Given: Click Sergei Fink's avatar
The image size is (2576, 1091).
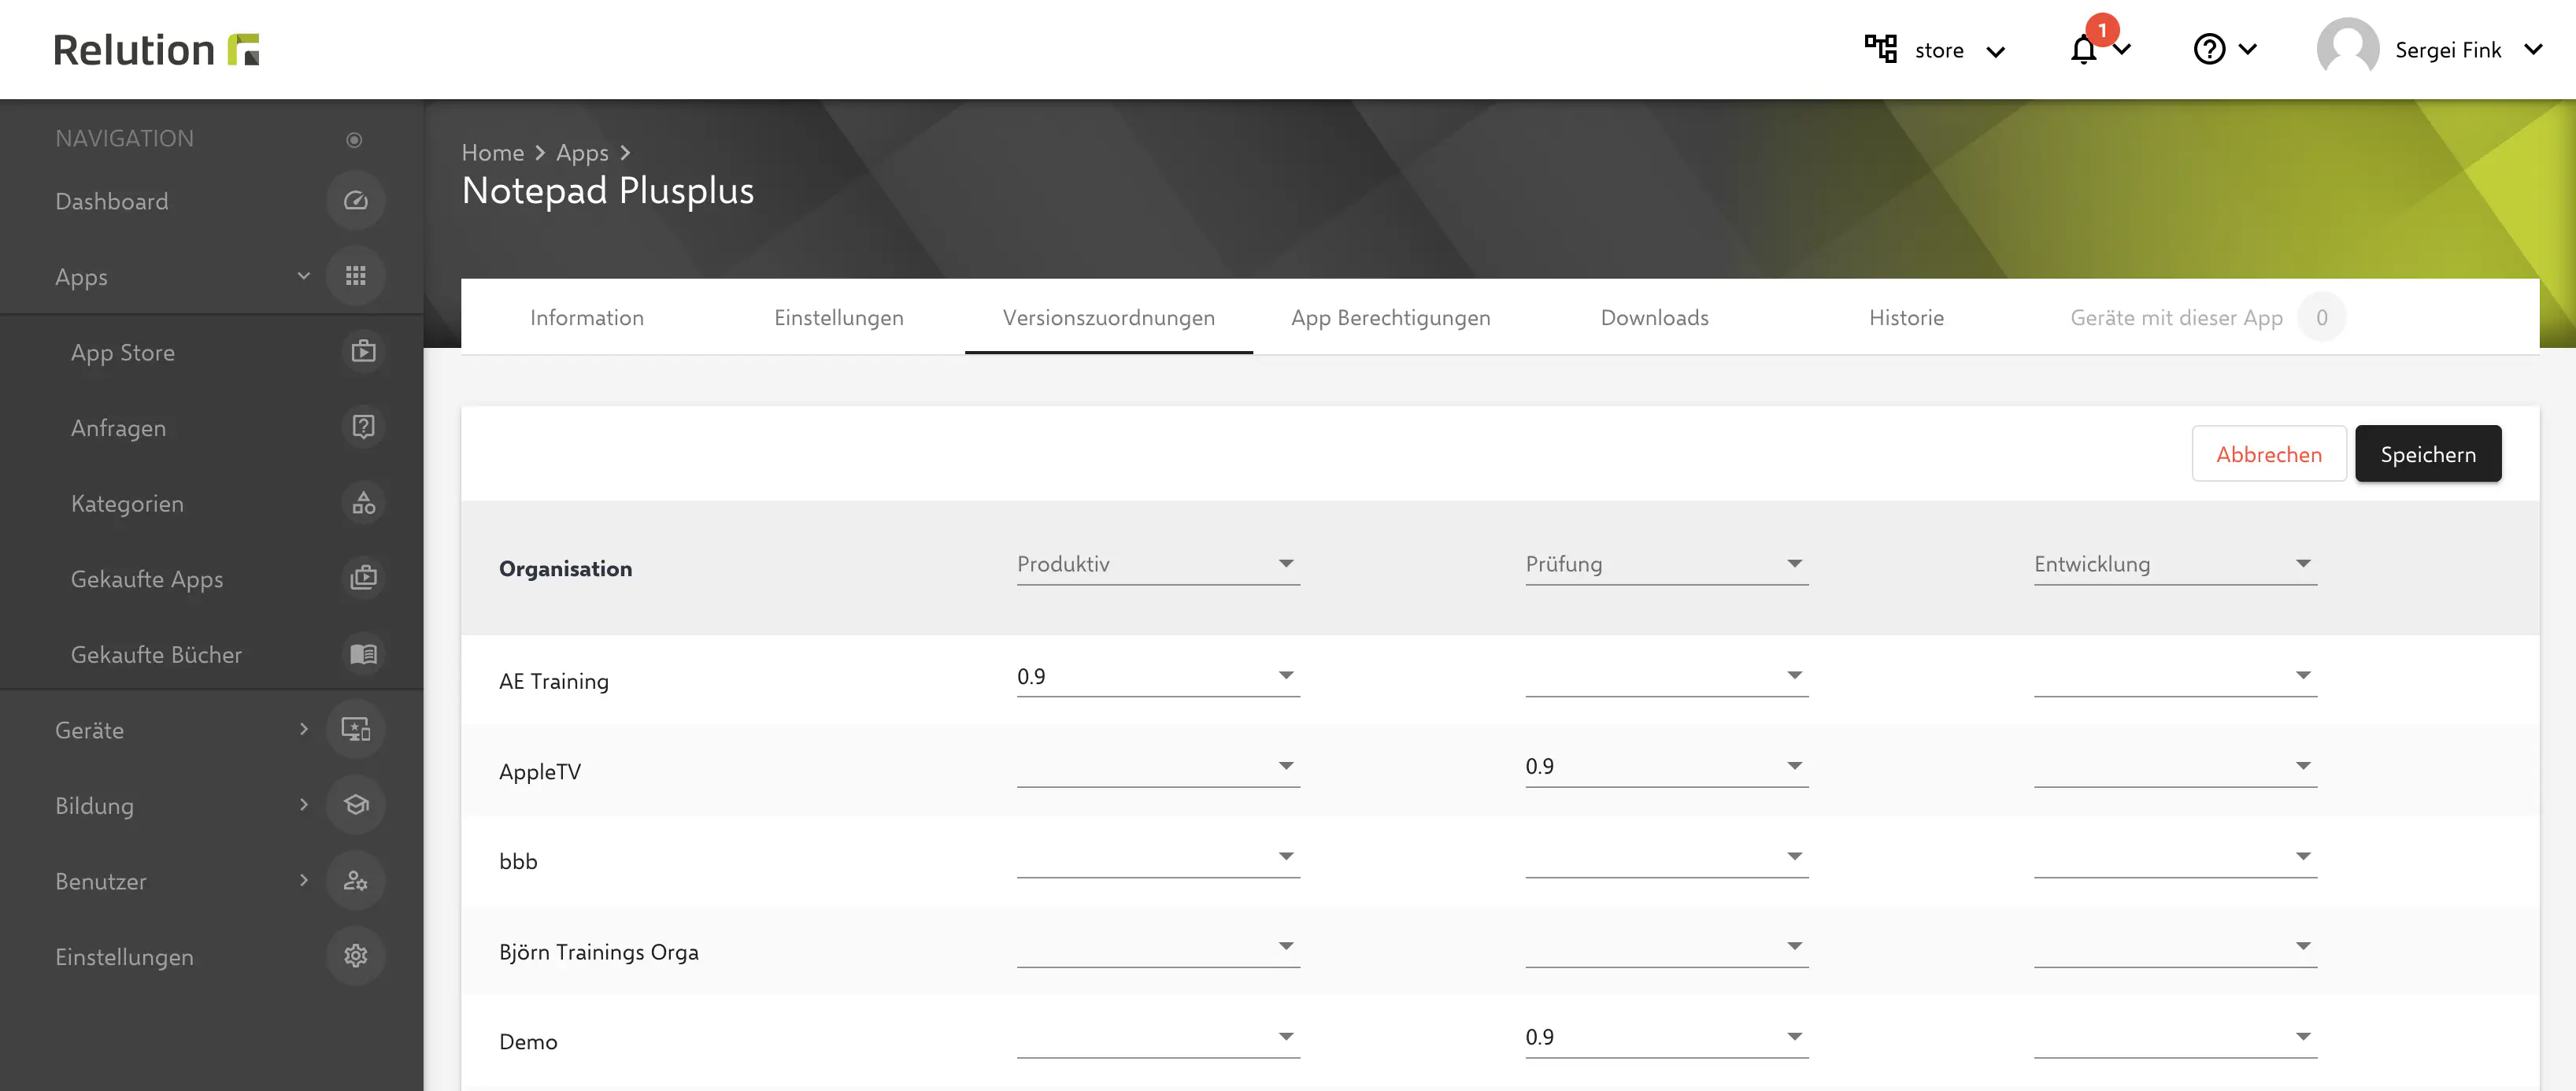Looking at the screenshot, I should (2347, 49).
